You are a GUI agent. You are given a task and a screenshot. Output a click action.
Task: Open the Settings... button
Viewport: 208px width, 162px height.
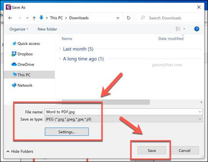(x=67, y=132)
